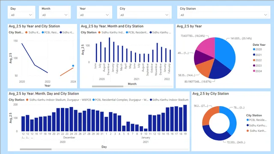Viewport: 274px width, 154px height.
Task: Select the 2024 legend item in pie chart
Action: [x=257, y=71]
